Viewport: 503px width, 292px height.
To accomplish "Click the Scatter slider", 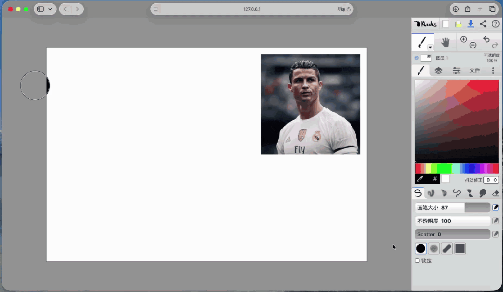I will 453,234.
